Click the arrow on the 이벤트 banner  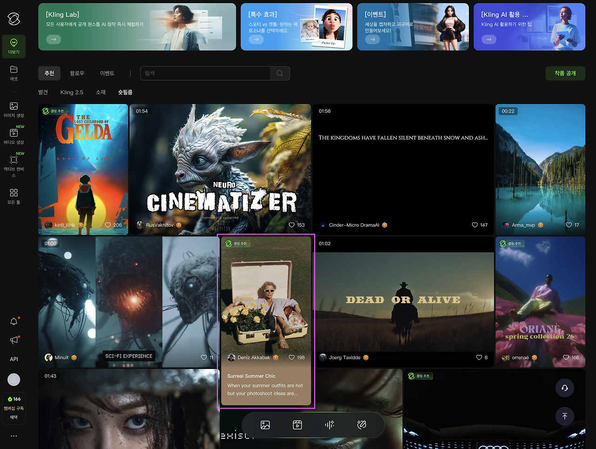(372, 40)
